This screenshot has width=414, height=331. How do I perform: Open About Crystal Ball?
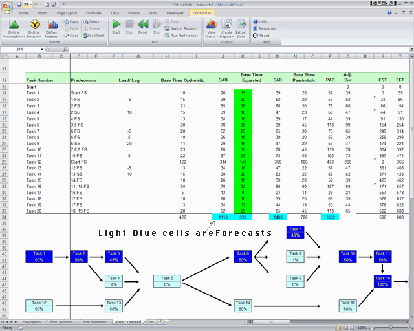261,36
